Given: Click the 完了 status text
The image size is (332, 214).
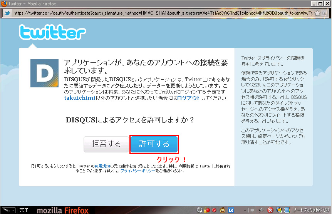Looking at the screenshot, I should click(24, 210).
